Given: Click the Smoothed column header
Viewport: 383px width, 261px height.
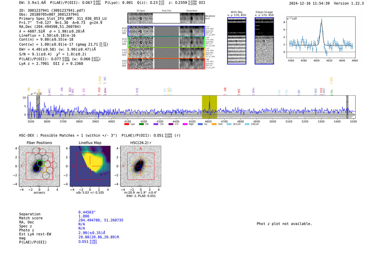Looking at the screenshot, I should pyautogui.click(x=192, y=11).
